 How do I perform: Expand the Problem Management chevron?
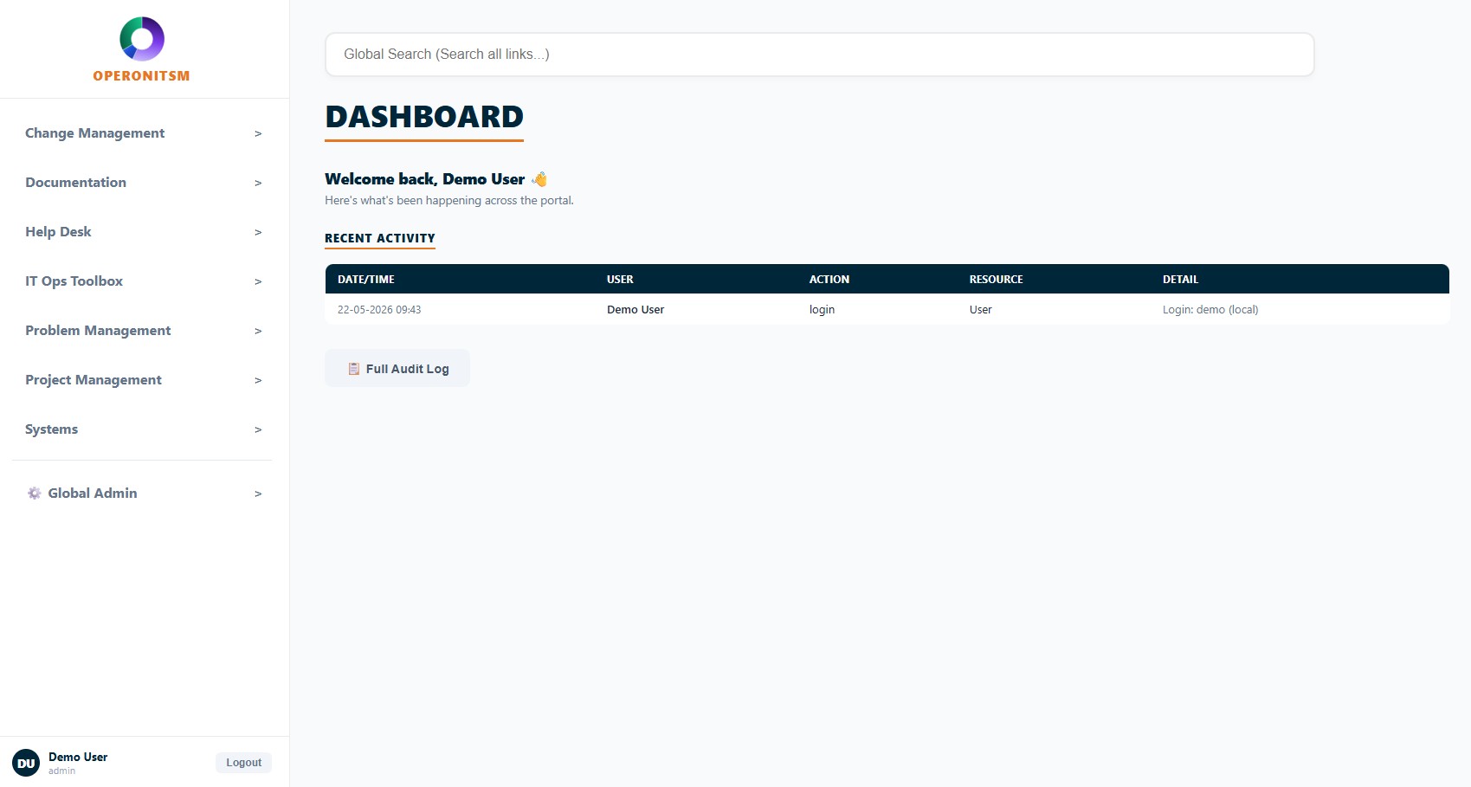tap(258, 331)
